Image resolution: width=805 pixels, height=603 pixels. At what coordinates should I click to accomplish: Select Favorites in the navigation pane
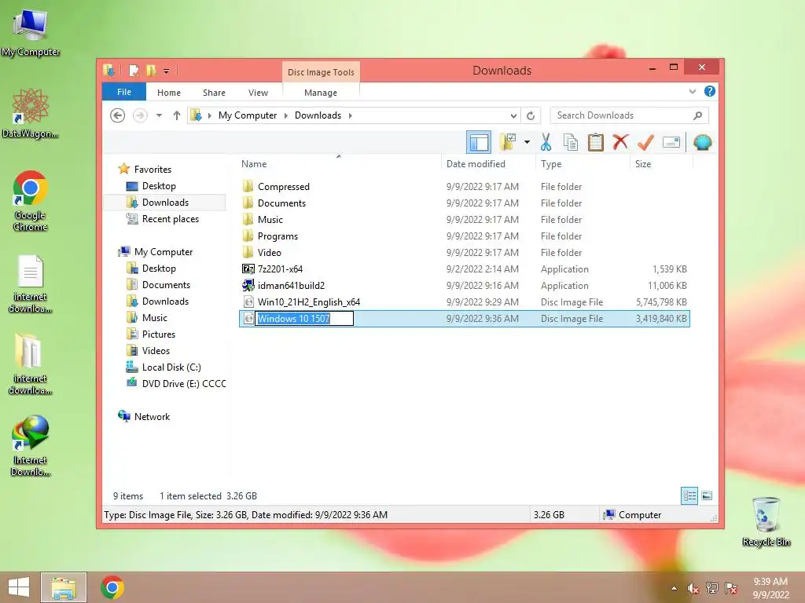pyautogui.click(x=153, y=170)
